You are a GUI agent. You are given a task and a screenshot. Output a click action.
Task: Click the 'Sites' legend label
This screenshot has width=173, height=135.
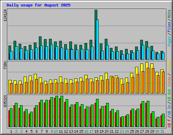pyautogui.click(x=169, y=82)
